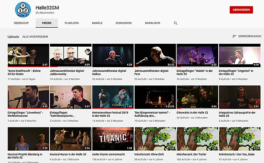264x163 pixels.
Task: Click the title Hometownlove-Festival 2019 in der Halle 32
Action: tap(110, 114)
